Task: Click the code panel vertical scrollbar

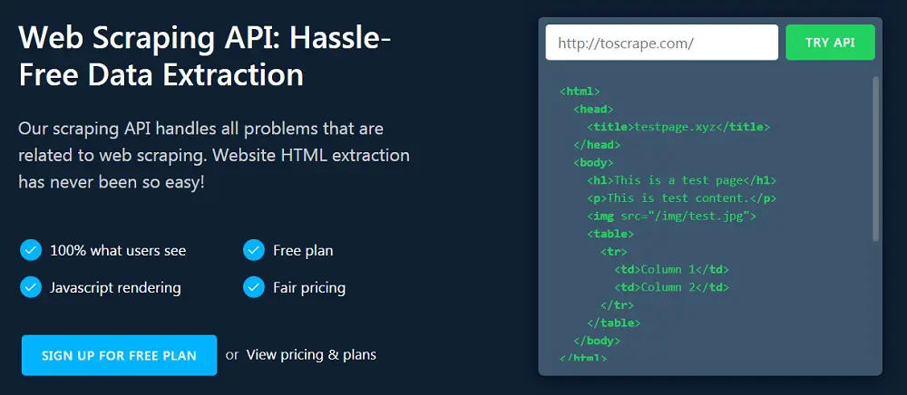Action: 875,159
